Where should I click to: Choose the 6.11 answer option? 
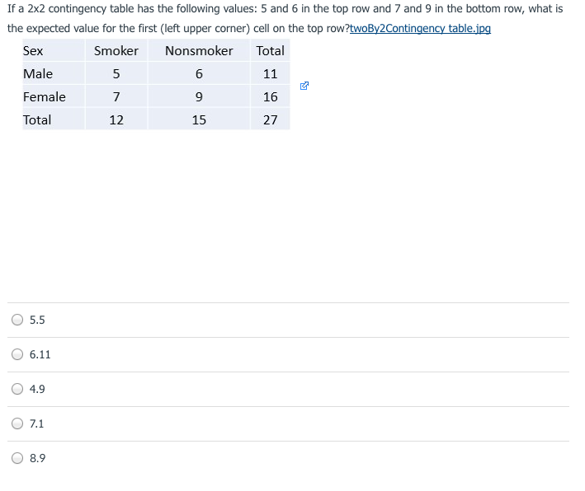(x=18, y=354)
